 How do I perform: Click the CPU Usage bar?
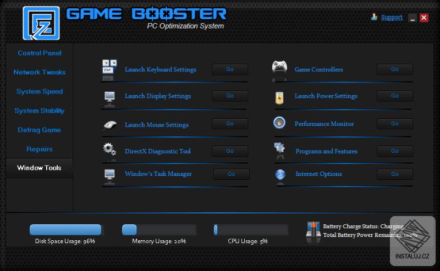[251, 229]
